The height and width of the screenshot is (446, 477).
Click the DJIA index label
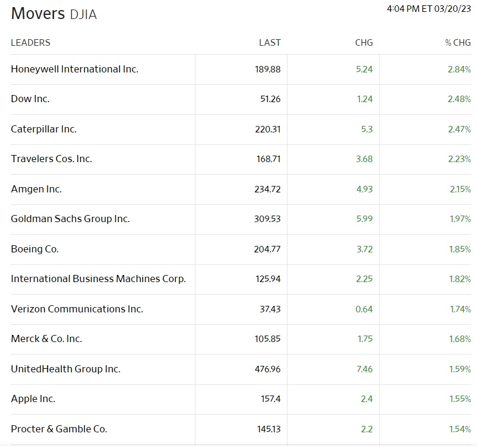[83, 15]
